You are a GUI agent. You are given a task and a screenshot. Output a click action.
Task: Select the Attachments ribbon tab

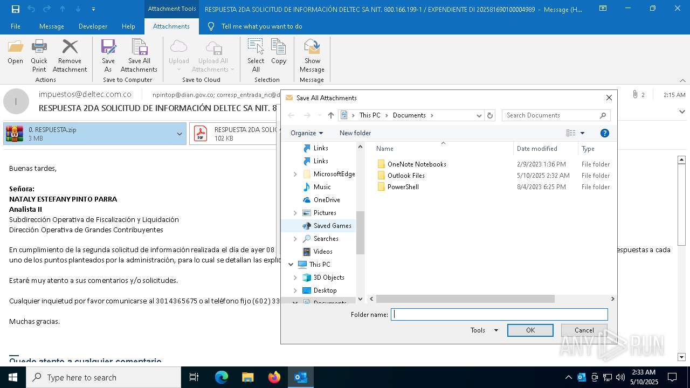pyautogui.click(x=171, y=26)
